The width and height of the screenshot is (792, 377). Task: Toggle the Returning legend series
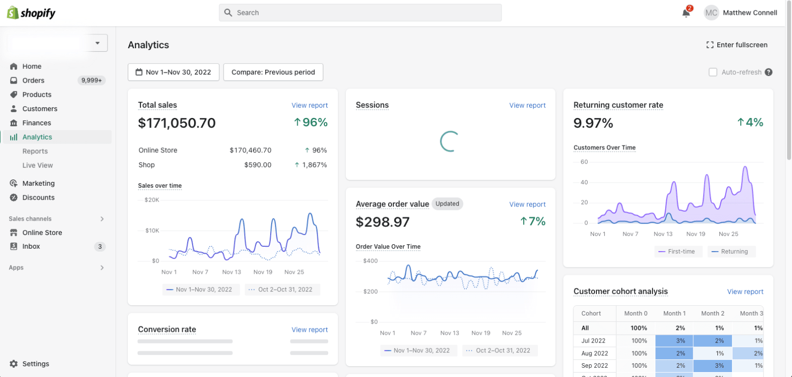click(x=731, y=252)
